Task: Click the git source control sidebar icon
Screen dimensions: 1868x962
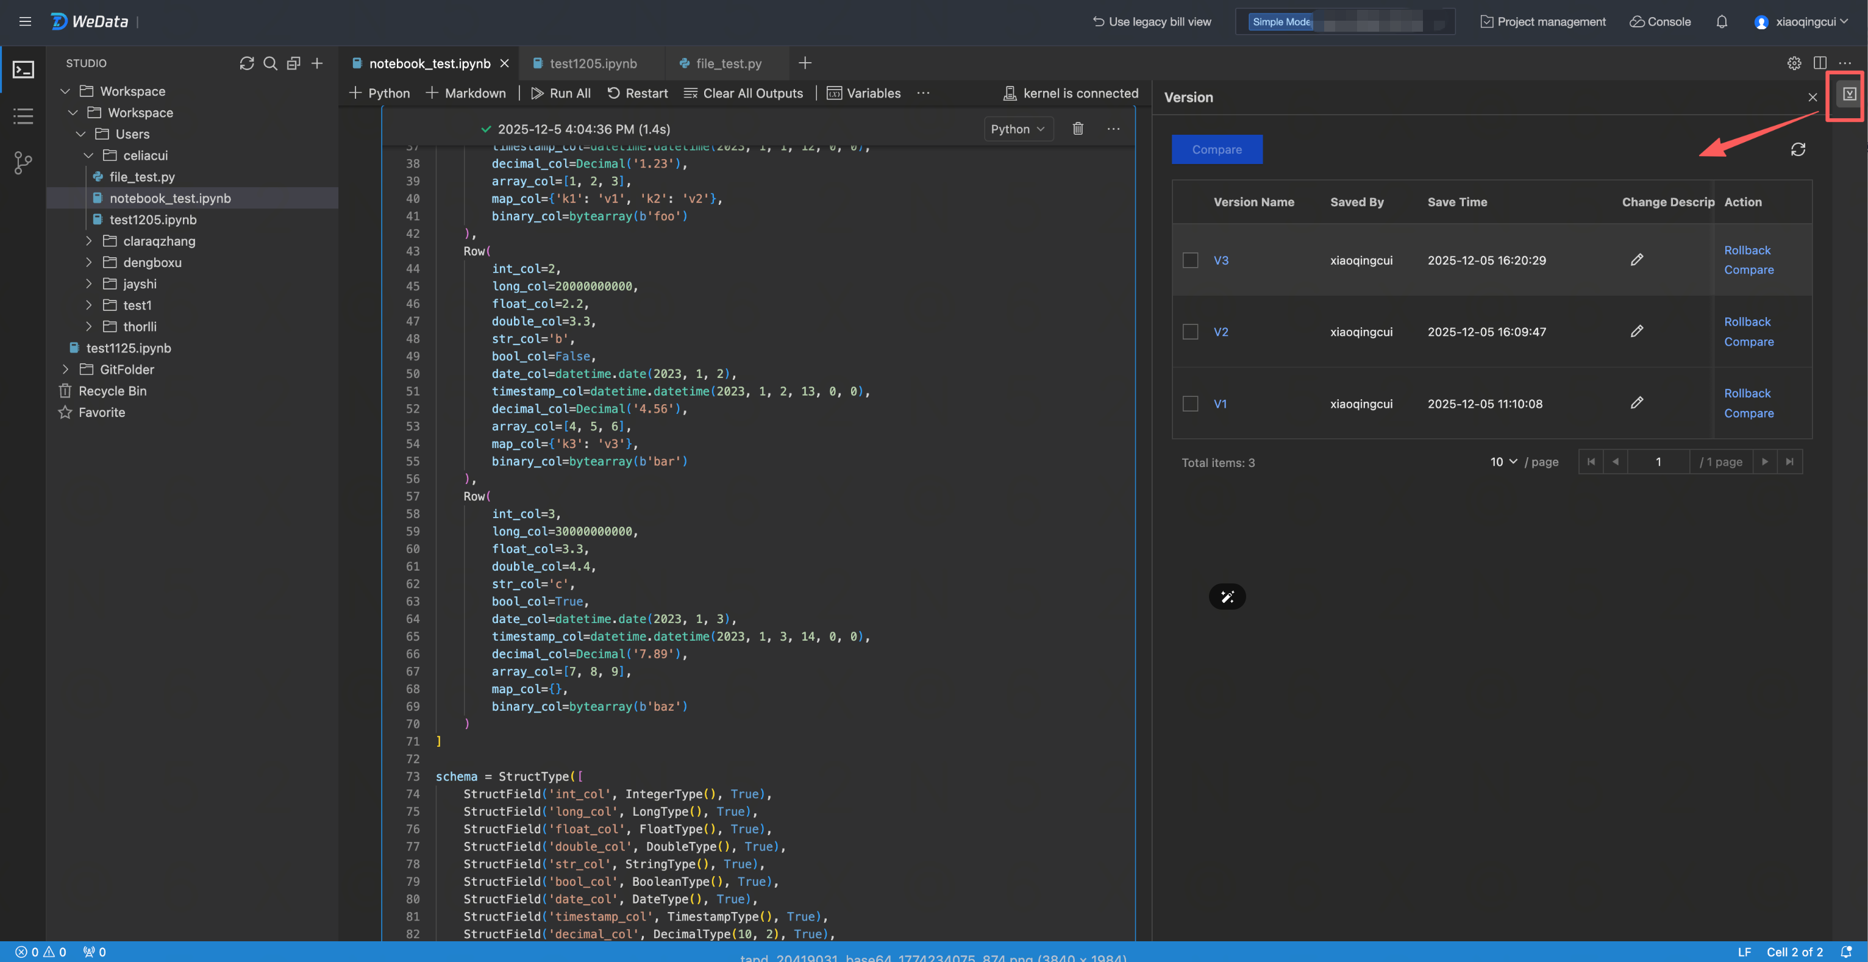Action: pyautogui.click(x=23, y=162)
